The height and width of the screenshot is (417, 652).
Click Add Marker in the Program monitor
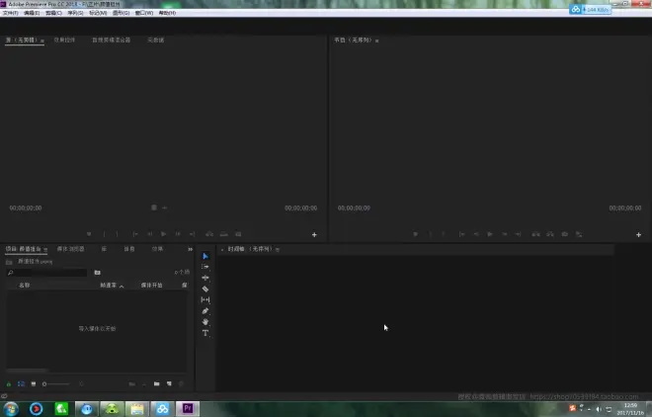[415, 234]
